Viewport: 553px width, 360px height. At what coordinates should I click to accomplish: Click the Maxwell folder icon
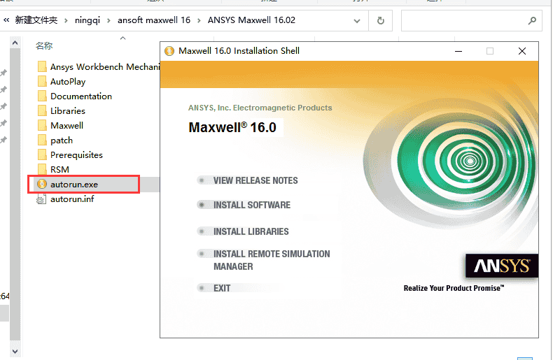[42, 125]
